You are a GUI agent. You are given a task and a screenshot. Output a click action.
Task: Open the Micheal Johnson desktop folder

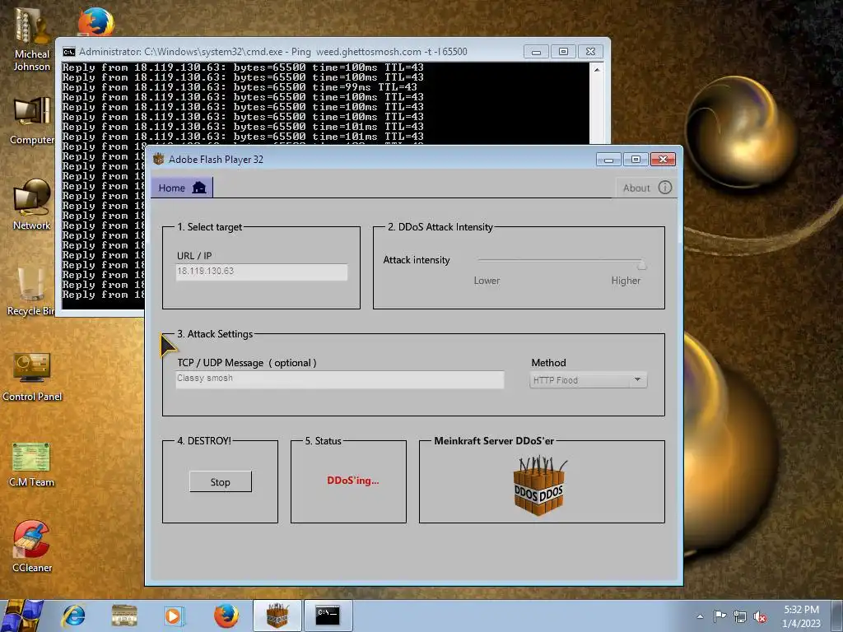pyautogui.click(x=32, y=39)
